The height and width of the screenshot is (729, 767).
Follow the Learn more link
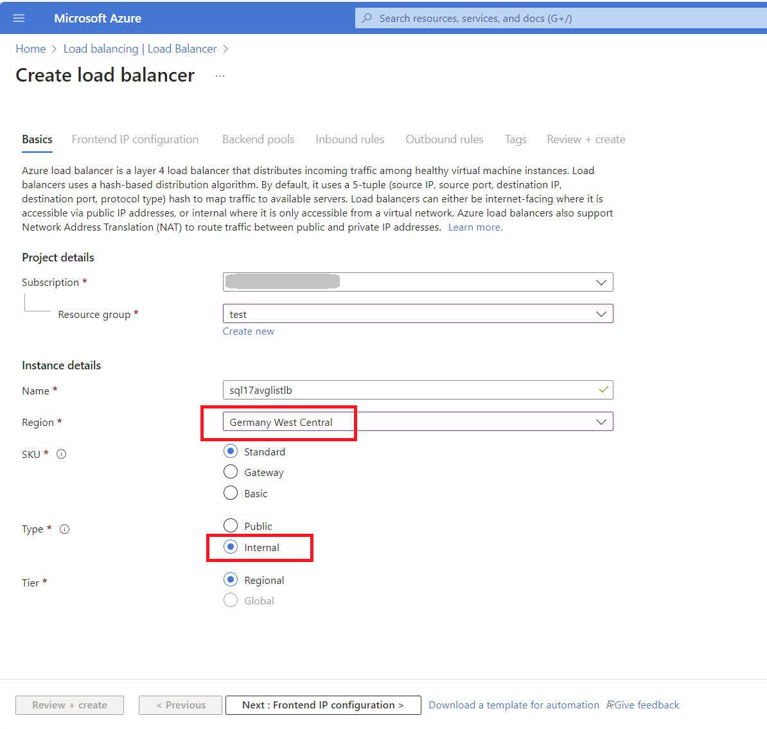click(x=475, y=227)
